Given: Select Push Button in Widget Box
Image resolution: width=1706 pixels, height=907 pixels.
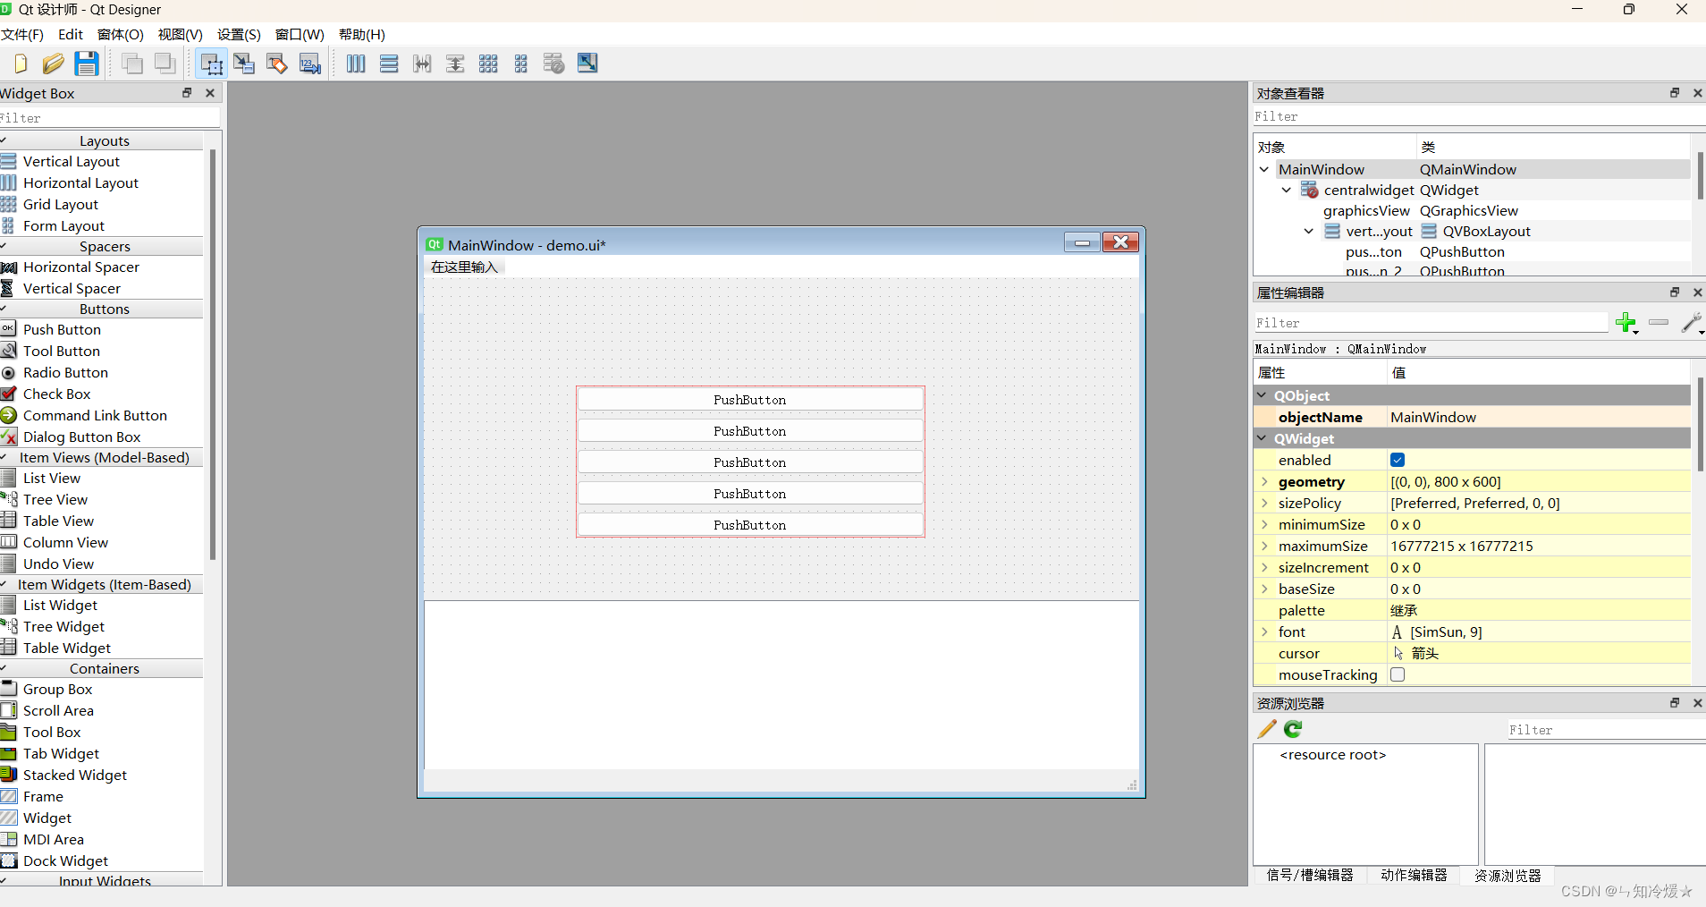Looking at the screenshot, I should click(x=62, y=329).
